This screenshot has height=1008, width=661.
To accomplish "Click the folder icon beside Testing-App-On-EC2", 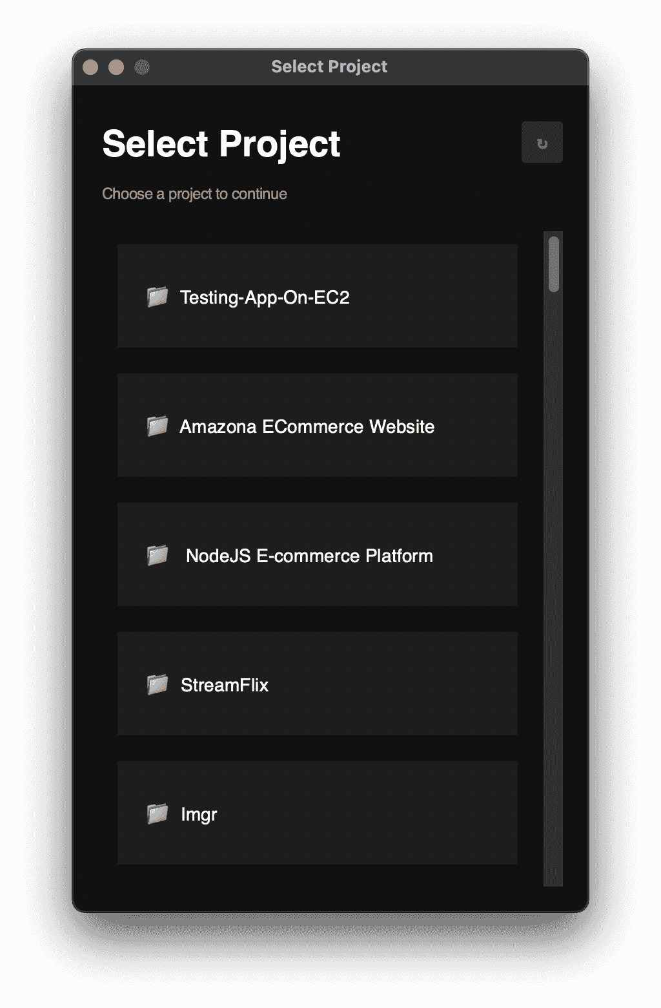I will 156,297.
